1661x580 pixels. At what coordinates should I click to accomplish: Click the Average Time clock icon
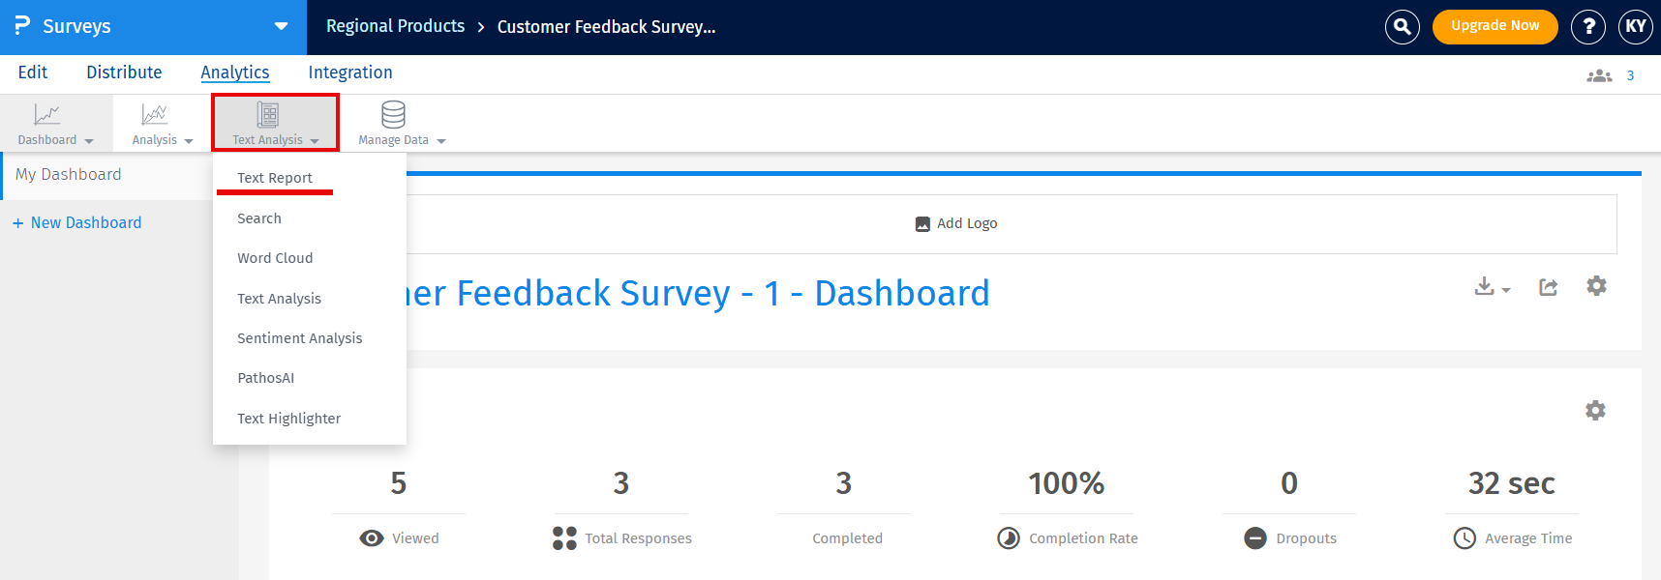(1465, 538)
